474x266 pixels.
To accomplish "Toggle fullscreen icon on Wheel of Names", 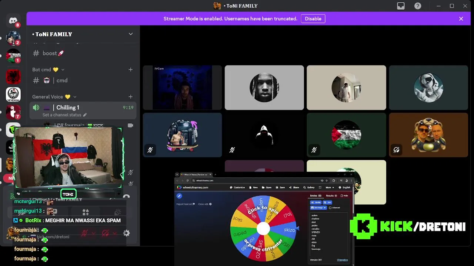I will [320, 187].
